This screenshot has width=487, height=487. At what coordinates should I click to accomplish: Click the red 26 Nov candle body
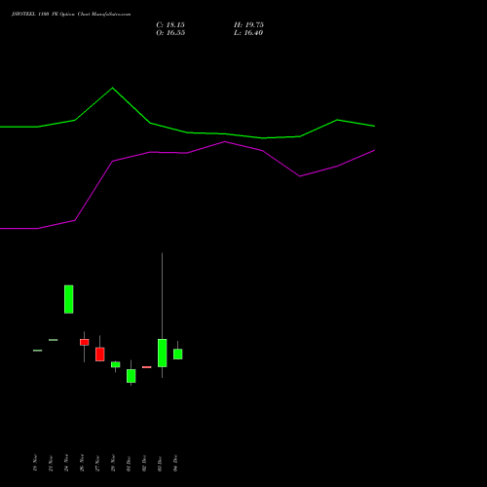[x=85, y=342]
